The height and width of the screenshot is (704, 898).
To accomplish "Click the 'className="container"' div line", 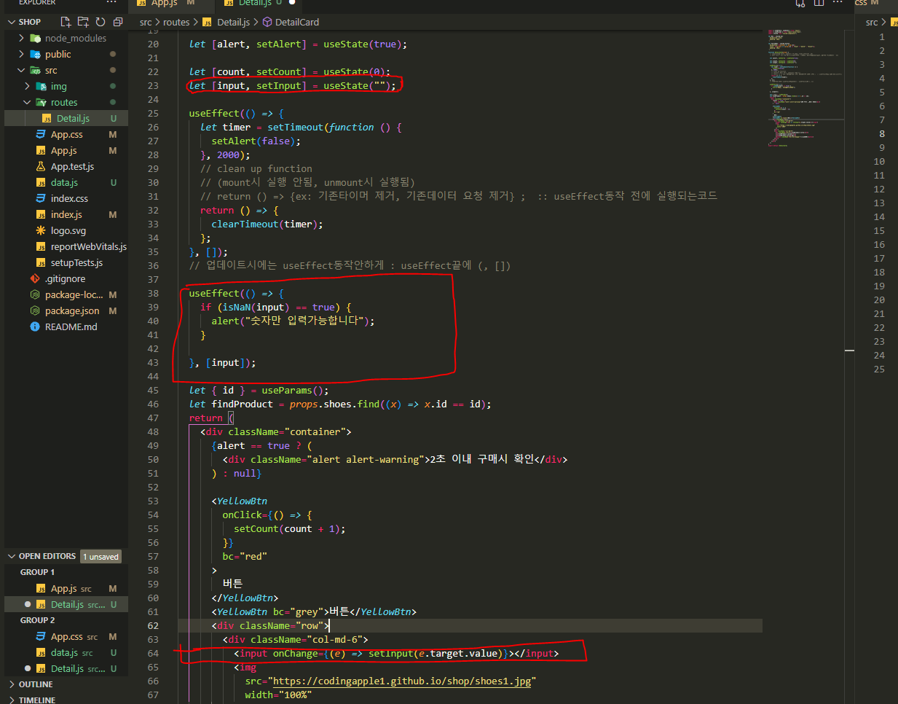I will pyautogui.click(x=276, y=431).
